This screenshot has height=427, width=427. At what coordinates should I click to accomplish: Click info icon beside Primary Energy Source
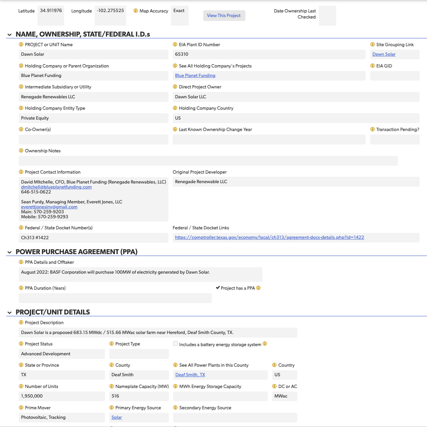[x=111, y=407]
